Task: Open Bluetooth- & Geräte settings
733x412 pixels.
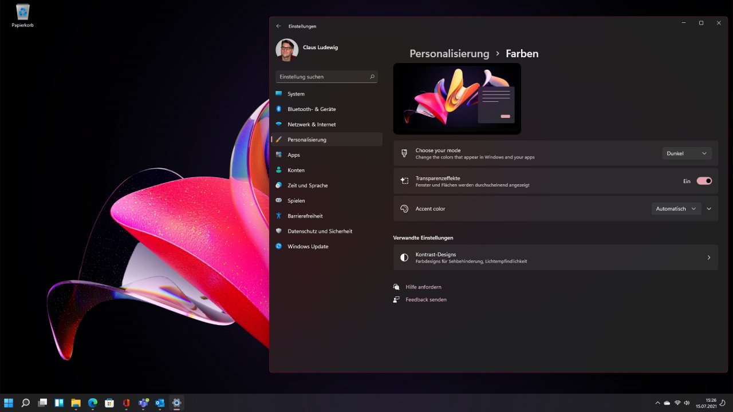Action: (328, 109)
